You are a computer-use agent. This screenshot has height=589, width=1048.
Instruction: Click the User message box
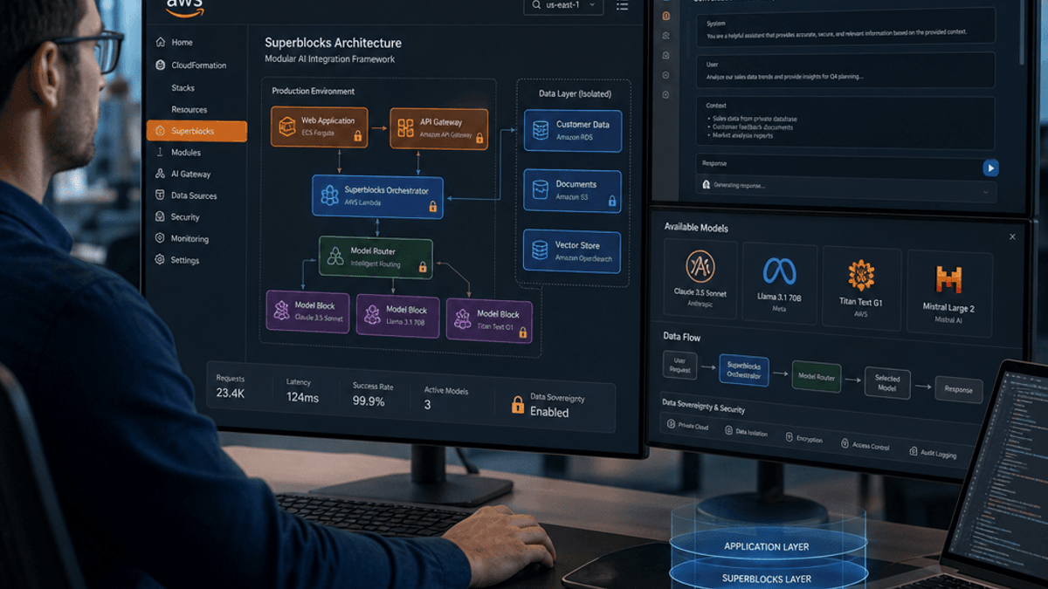[846, 70]
